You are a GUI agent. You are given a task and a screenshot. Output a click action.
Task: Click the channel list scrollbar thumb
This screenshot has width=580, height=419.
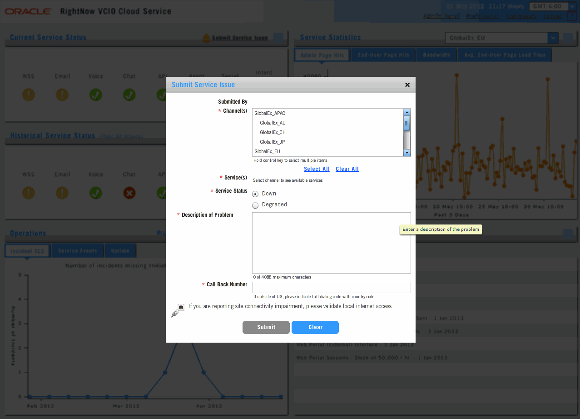tap(407, 123)
